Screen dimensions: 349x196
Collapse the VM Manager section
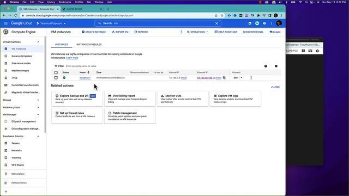click(38, 115)
